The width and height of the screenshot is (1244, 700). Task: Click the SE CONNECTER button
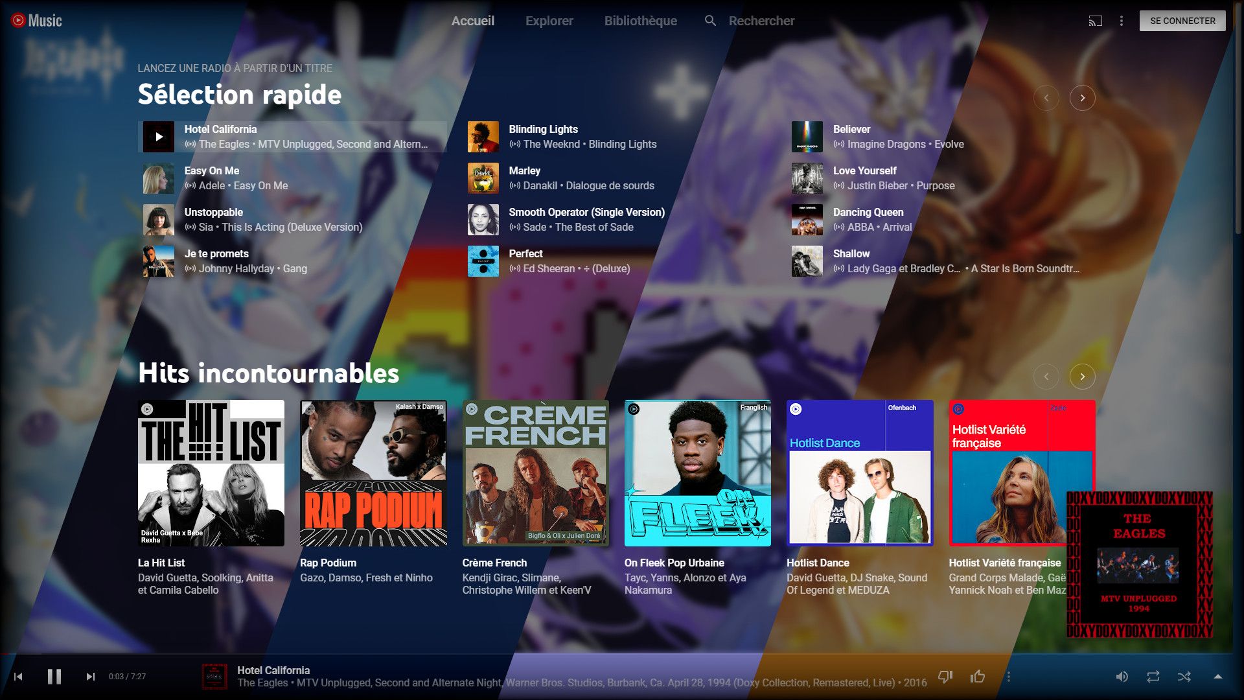click(x=1182, y=20)
